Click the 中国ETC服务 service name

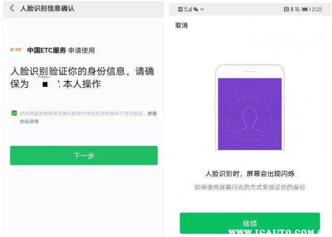[46, 51]
